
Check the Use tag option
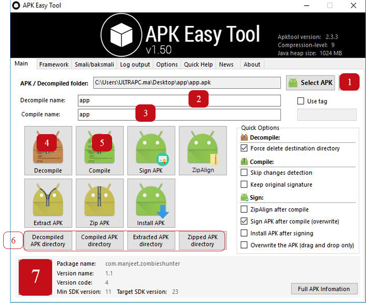pyautogui.click(x=301, y=101)
